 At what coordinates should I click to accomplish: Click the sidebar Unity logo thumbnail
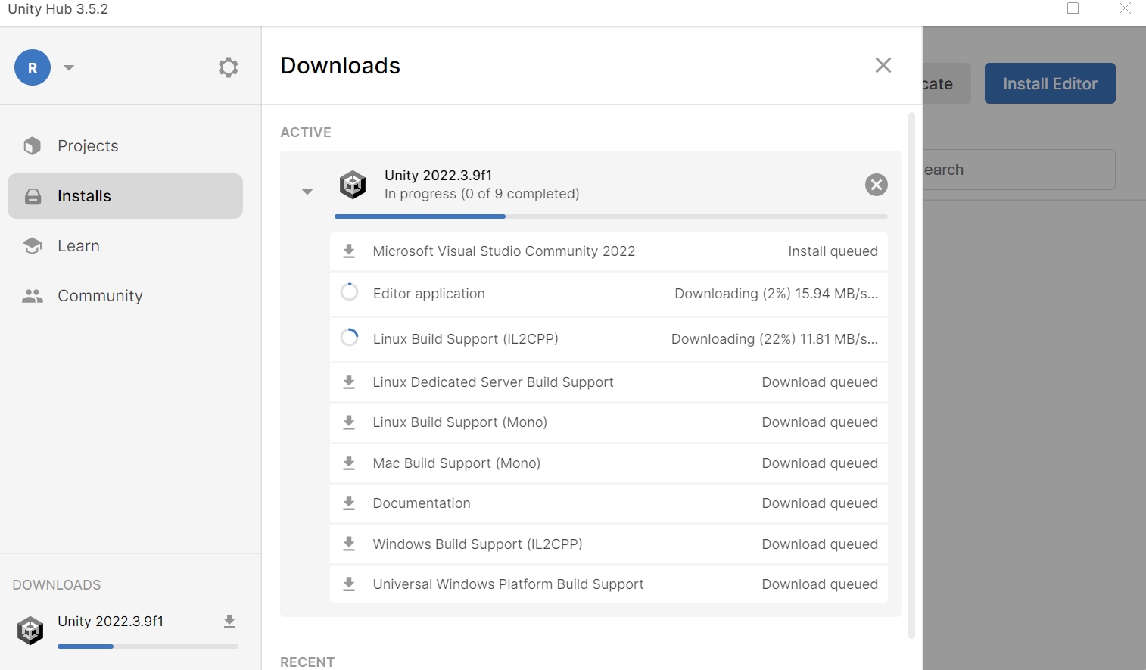pyautogui.click(x=30, y=630)
